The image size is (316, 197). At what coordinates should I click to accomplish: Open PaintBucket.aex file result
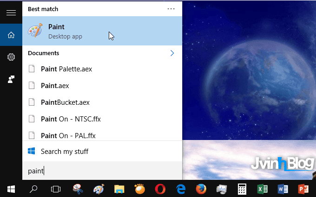click(102, 102)
